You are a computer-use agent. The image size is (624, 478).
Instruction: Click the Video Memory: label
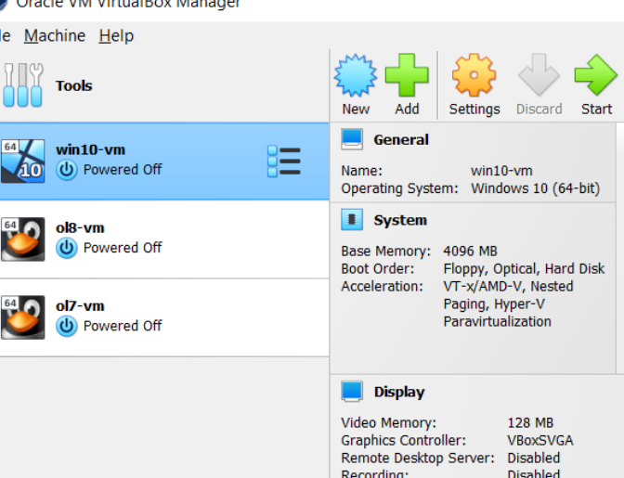[x=388, y=422]
